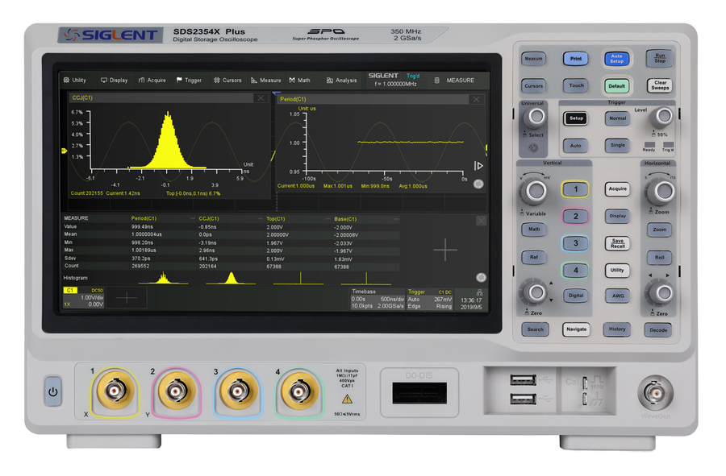Push the front-panel power button
The width and height of the screenshot is (726, 476).
click(52, 392)
